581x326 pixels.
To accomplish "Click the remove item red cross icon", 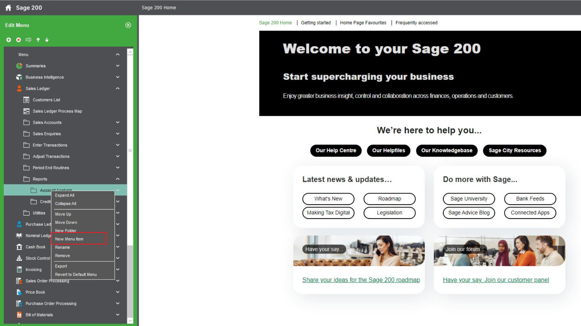I will 18,40.
